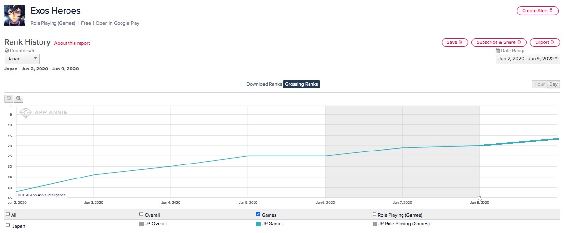Switch granularity to Hour
This screenshot has height=233, width=564.
click(x=539, y=84)
